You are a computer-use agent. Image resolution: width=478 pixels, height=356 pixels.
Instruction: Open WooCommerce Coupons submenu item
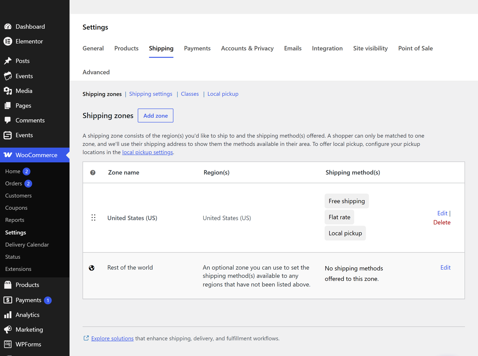coord(16,208)
